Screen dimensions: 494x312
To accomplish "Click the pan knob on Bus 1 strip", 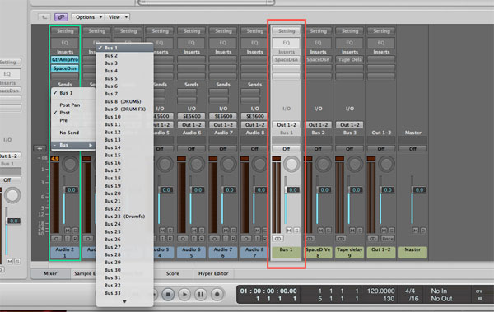I will click(x=291, y=164).
